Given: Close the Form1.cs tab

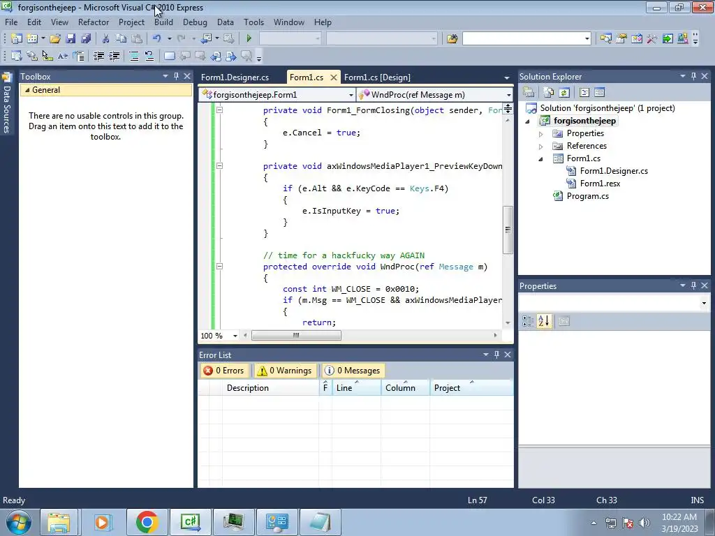Looking at the screenshot, I should 334,77.
